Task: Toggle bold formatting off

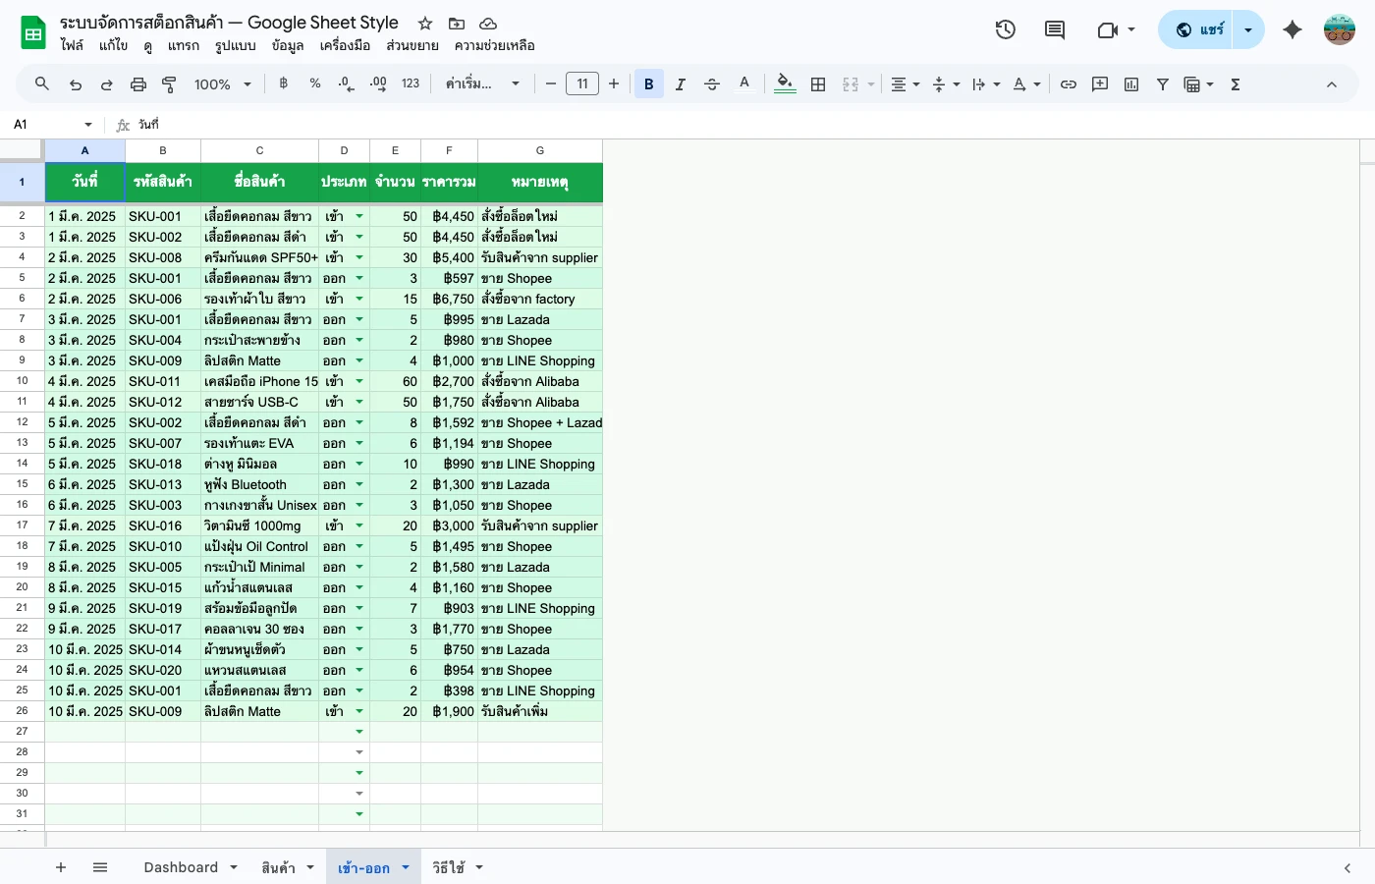Action: [x=648, y=83]
